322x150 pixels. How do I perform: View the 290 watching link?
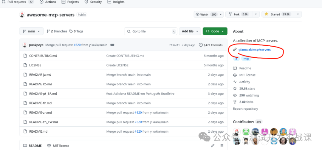pyautogui.click(x=246, y=95)
